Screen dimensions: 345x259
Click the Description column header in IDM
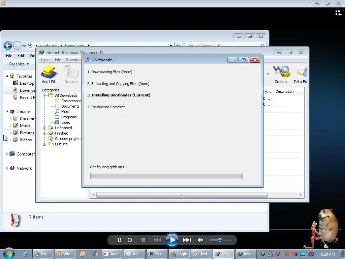289,91
